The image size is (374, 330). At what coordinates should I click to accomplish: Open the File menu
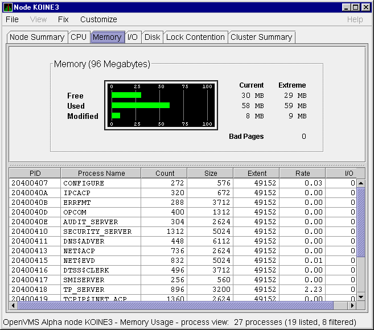pyautogui.click(x=12, y=19)
